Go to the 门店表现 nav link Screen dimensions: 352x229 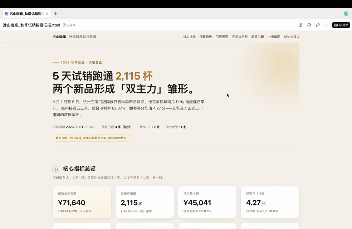coord(222,37)
